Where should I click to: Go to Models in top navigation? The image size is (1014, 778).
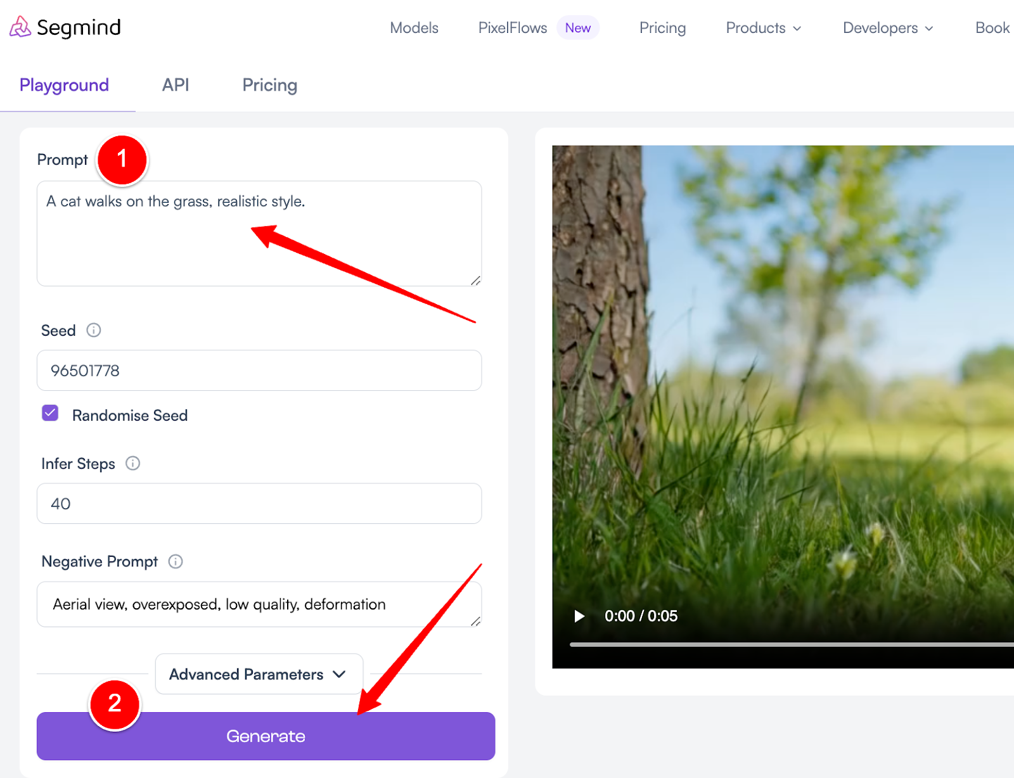click(x=414, y=28)
